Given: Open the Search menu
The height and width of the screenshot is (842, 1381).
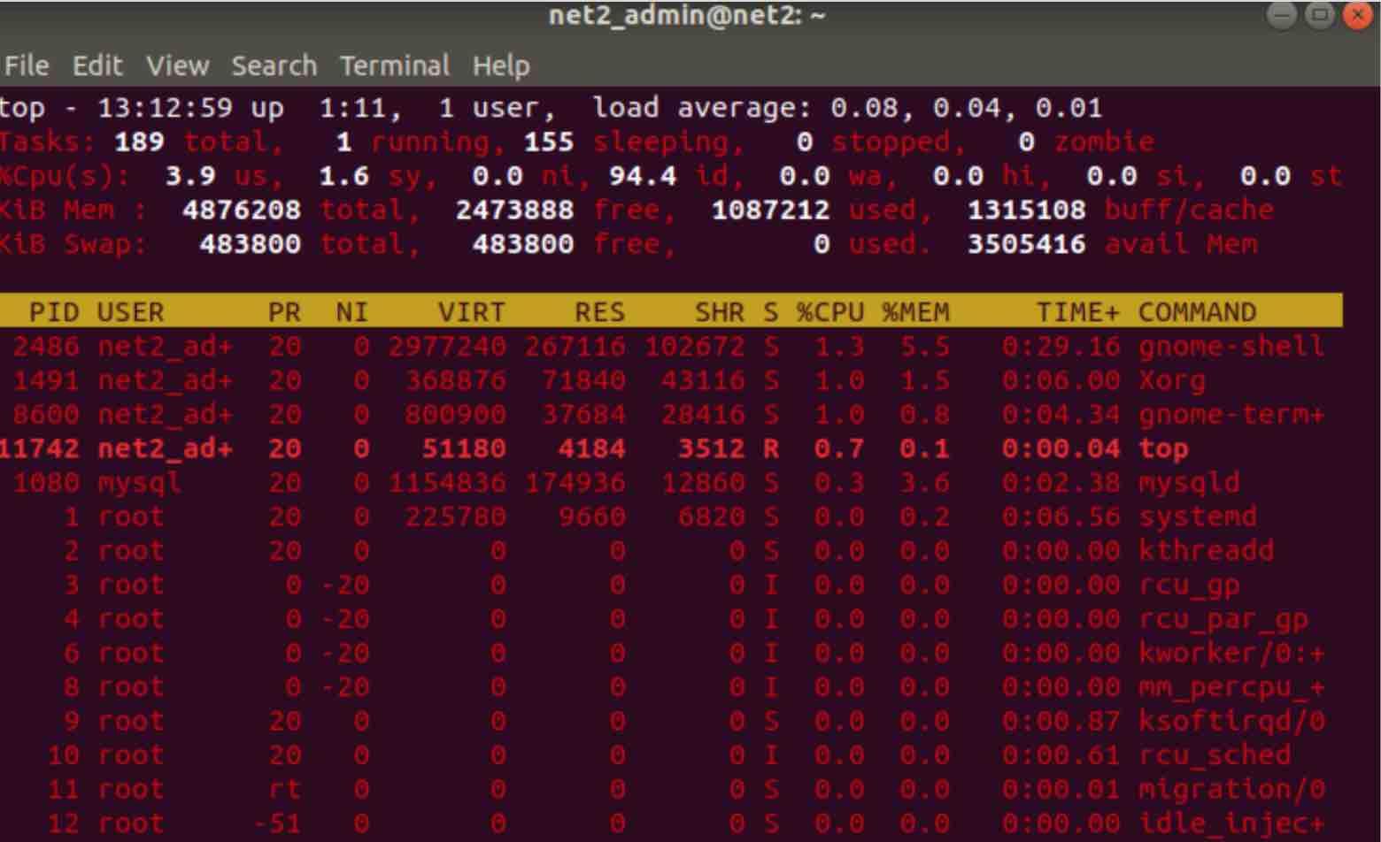Looking at the screenshot, I should pos(273,65).
